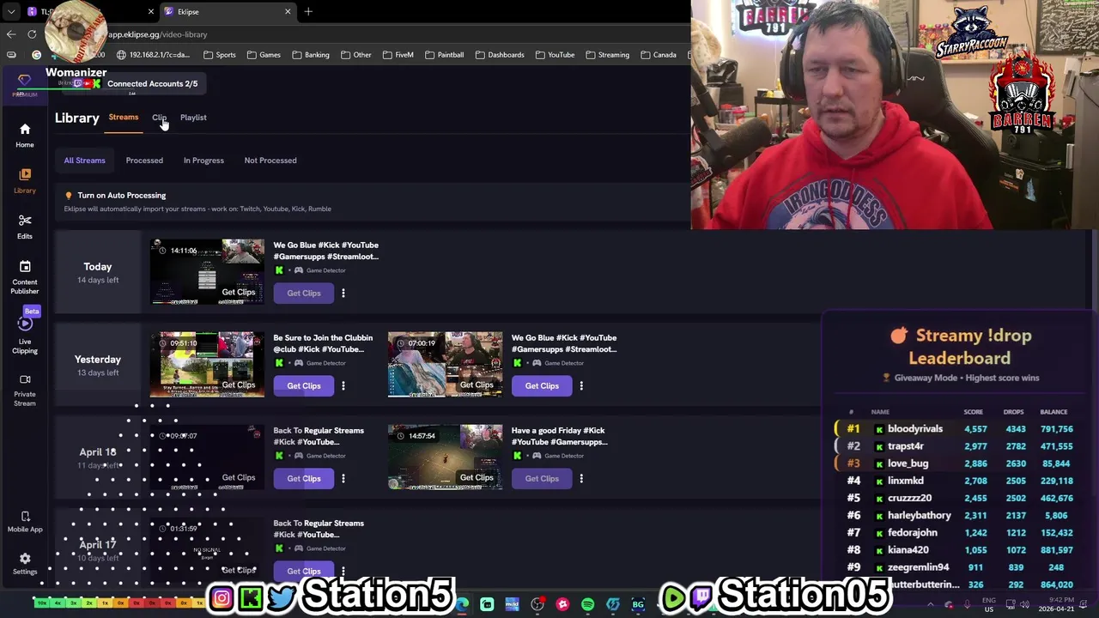1099x618 pixels.
Task: Select the Not Processed filter
Action: [270, 161]
